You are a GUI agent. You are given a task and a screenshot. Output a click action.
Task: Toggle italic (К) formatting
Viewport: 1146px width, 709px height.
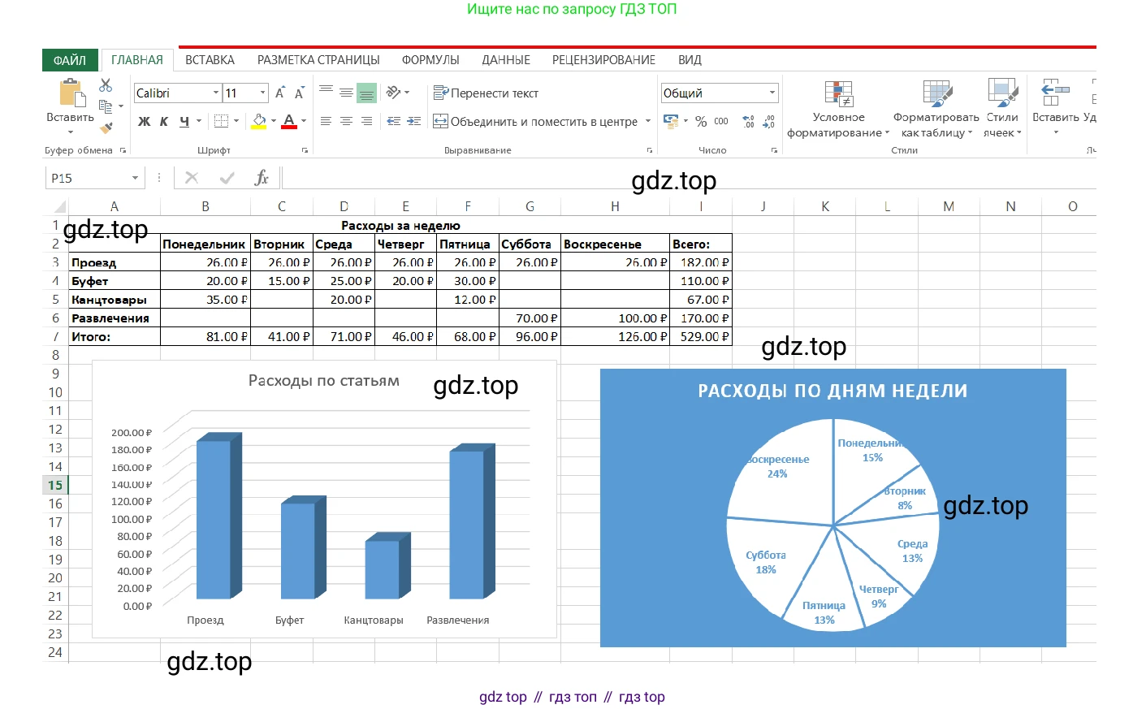[x=164, y=121]
